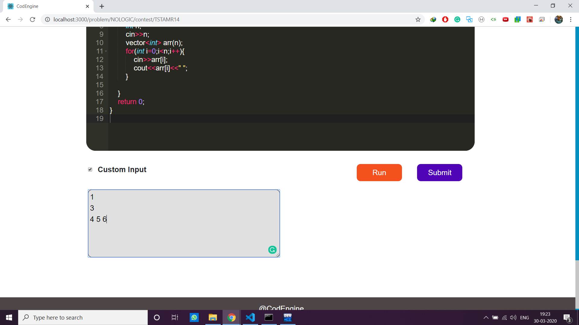
Task: View site information icon in address bar
Action: 47,20
